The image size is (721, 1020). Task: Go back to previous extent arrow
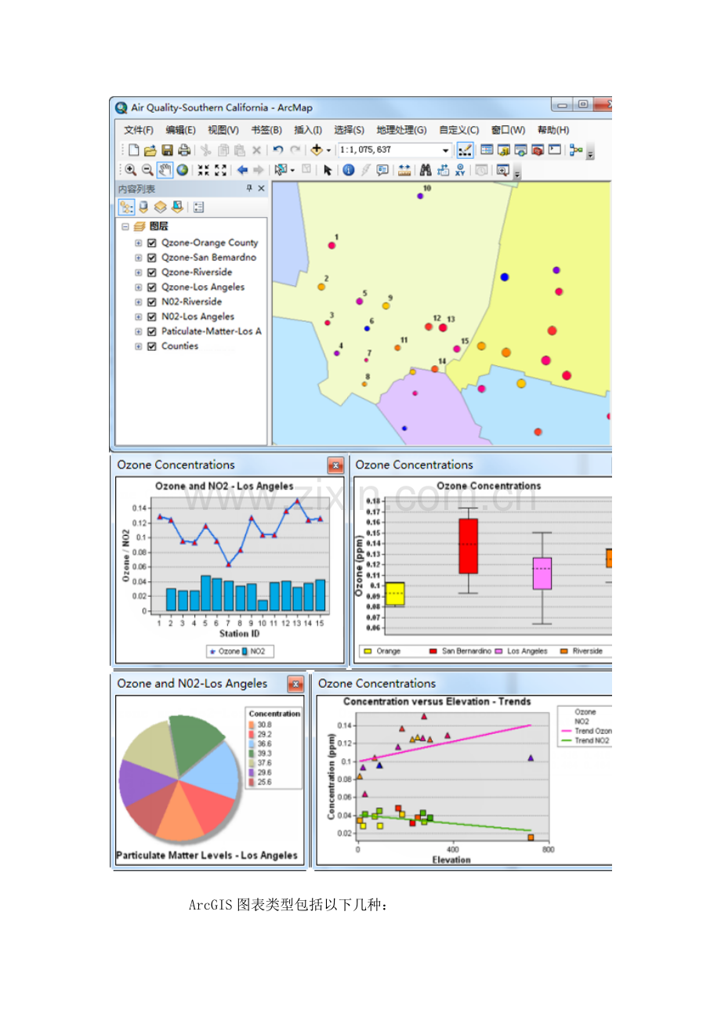[x=242, y=170]
